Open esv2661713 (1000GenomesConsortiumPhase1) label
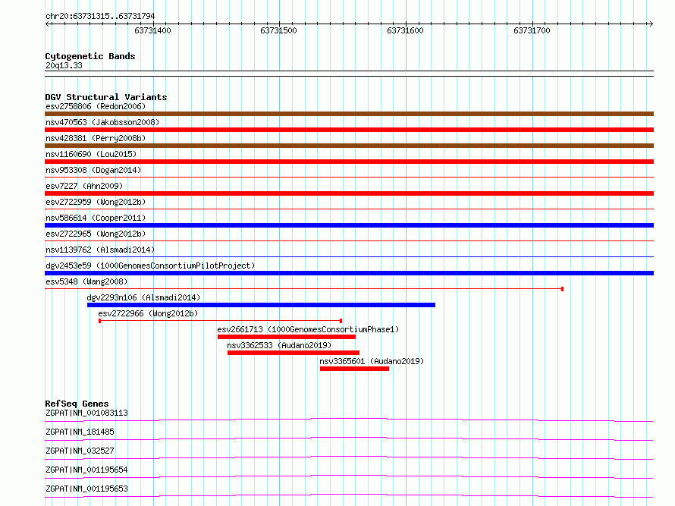The height and width of the screenshot is (506, 675). [308, 329]
